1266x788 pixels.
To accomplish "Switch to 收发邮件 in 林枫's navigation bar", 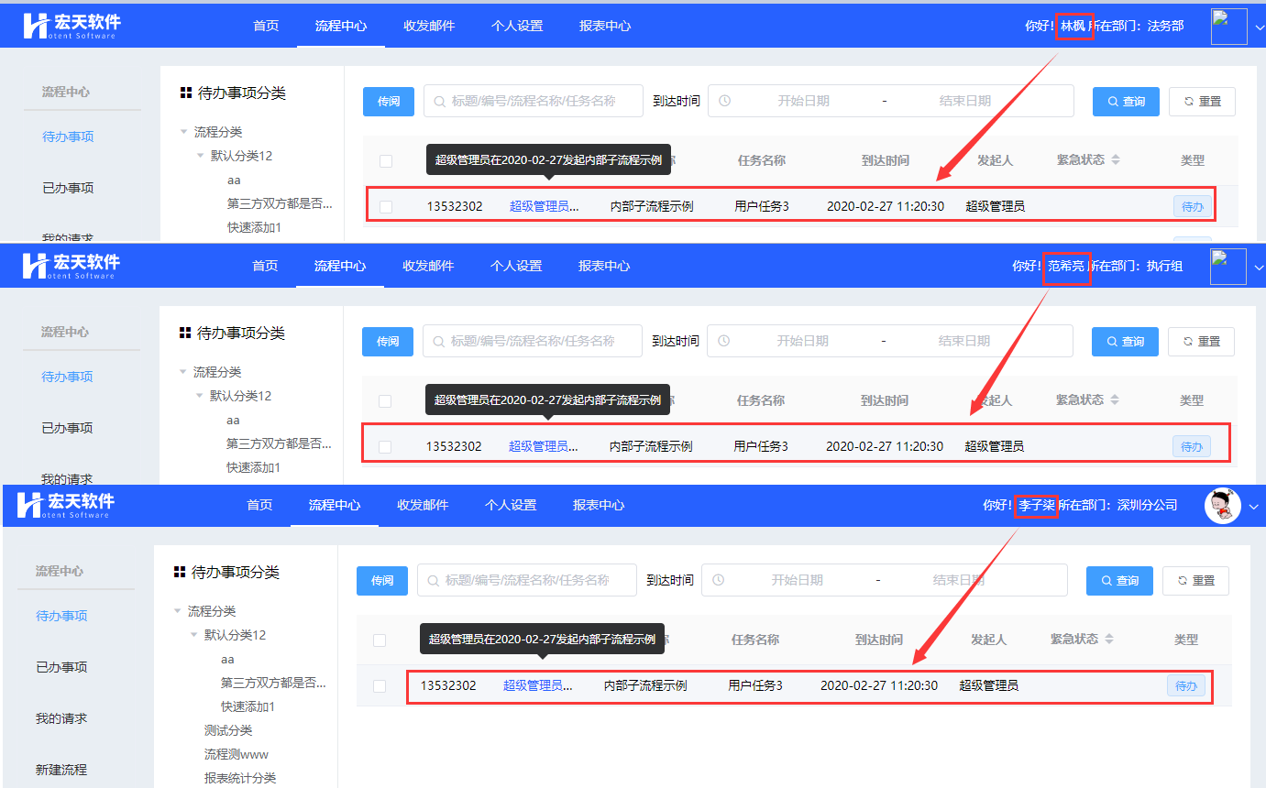I will point(429,26).
